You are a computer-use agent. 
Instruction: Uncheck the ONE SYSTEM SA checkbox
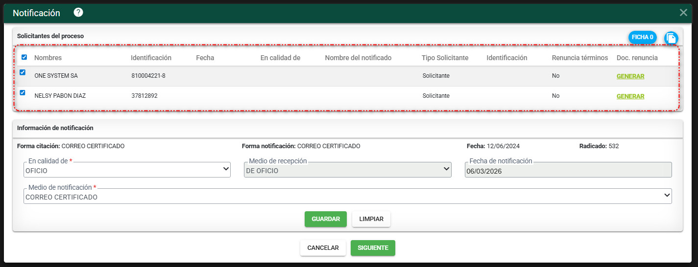23,72
